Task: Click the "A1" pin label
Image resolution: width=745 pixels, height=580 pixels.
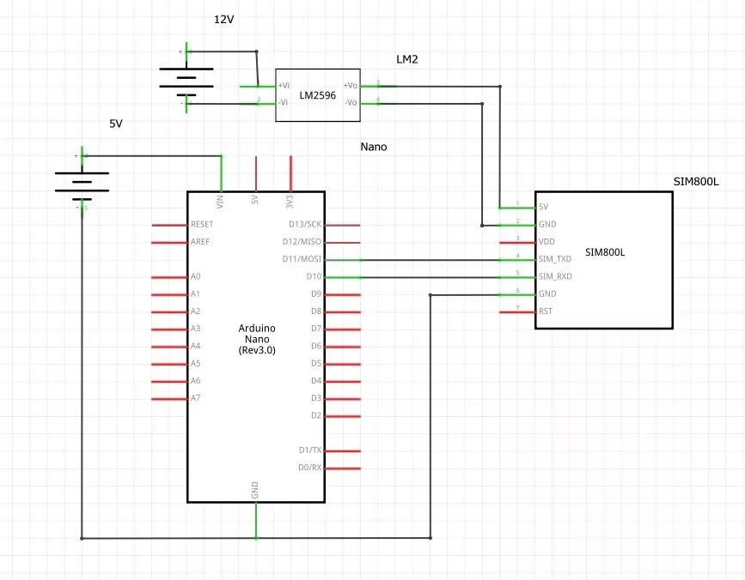Action: pyautogui.click(x=195, y=294)
